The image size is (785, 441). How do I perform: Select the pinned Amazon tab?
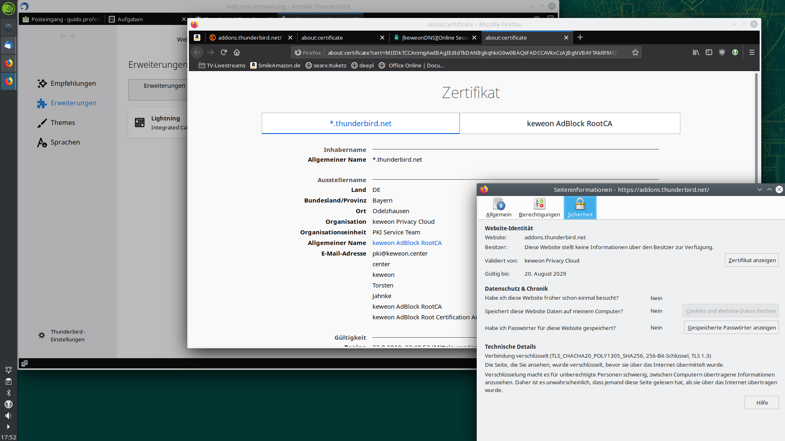click(x=197, y=38)
